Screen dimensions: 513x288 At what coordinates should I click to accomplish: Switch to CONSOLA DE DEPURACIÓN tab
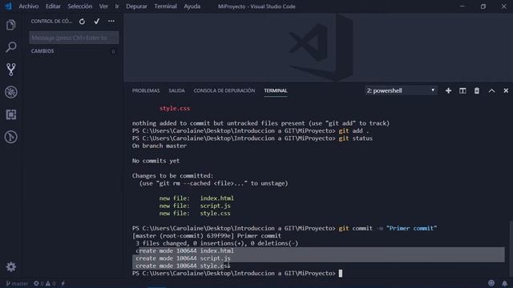224,90
